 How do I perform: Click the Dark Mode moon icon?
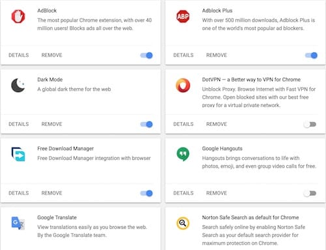click(18, 86)
